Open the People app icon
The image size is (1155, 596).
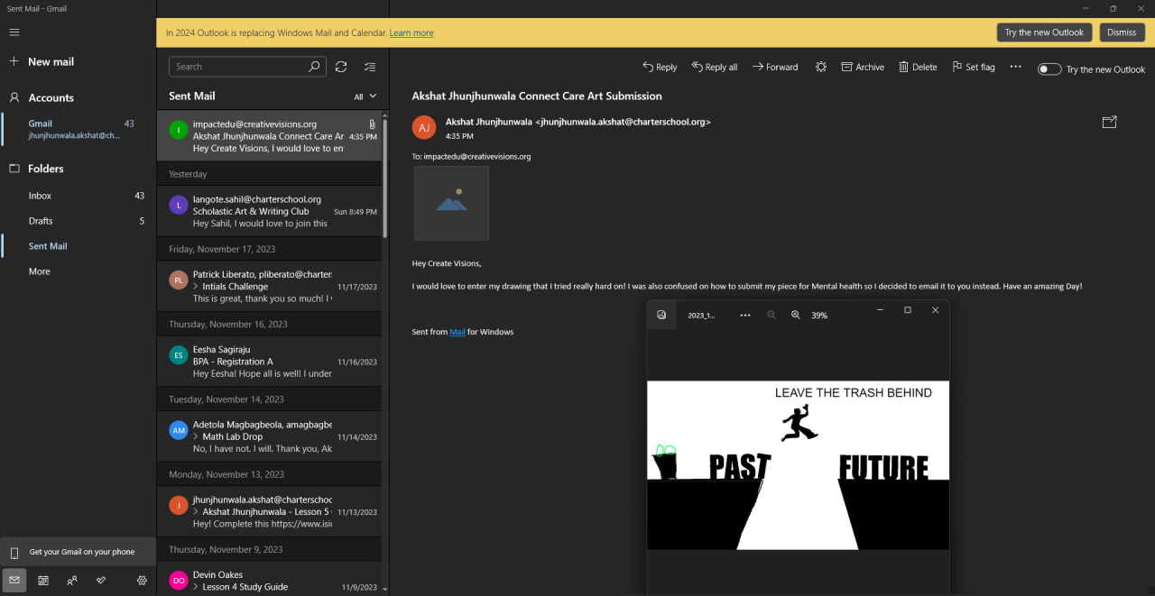pos(72,581)
